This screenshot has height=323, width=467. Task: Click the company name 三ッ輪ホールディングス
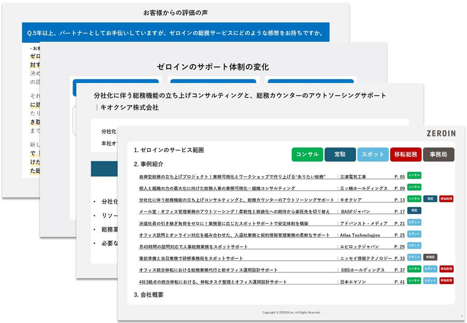click(364, 188)
